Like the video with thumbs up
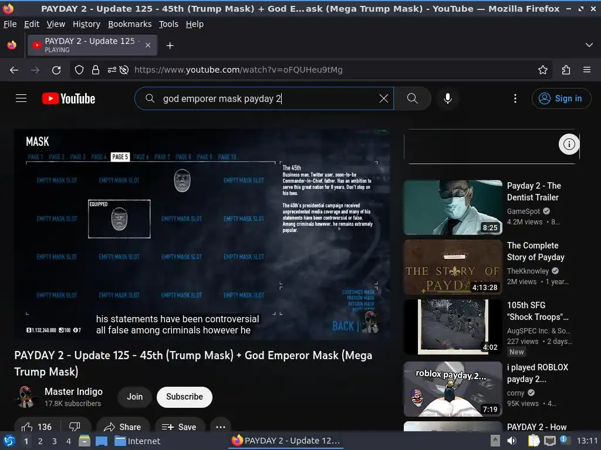 (x=37, y=427)
